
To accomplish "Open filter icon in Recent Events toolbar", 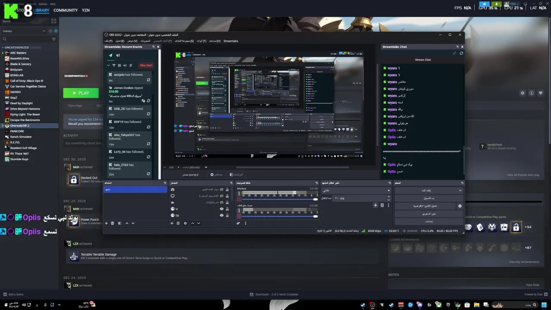I will pos(114,65).
